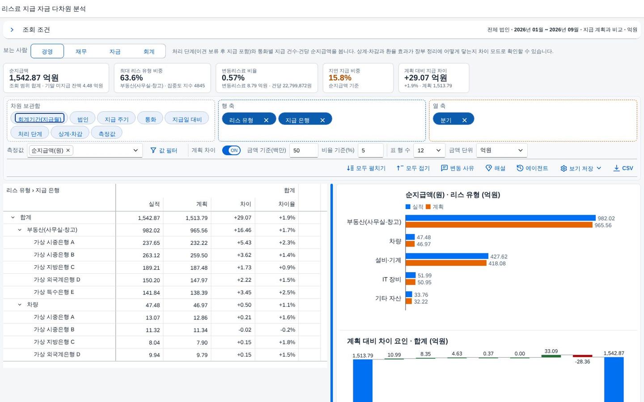Click the blue 실적 legend swatch
644x402 pixels.
(x=408, y=207)
